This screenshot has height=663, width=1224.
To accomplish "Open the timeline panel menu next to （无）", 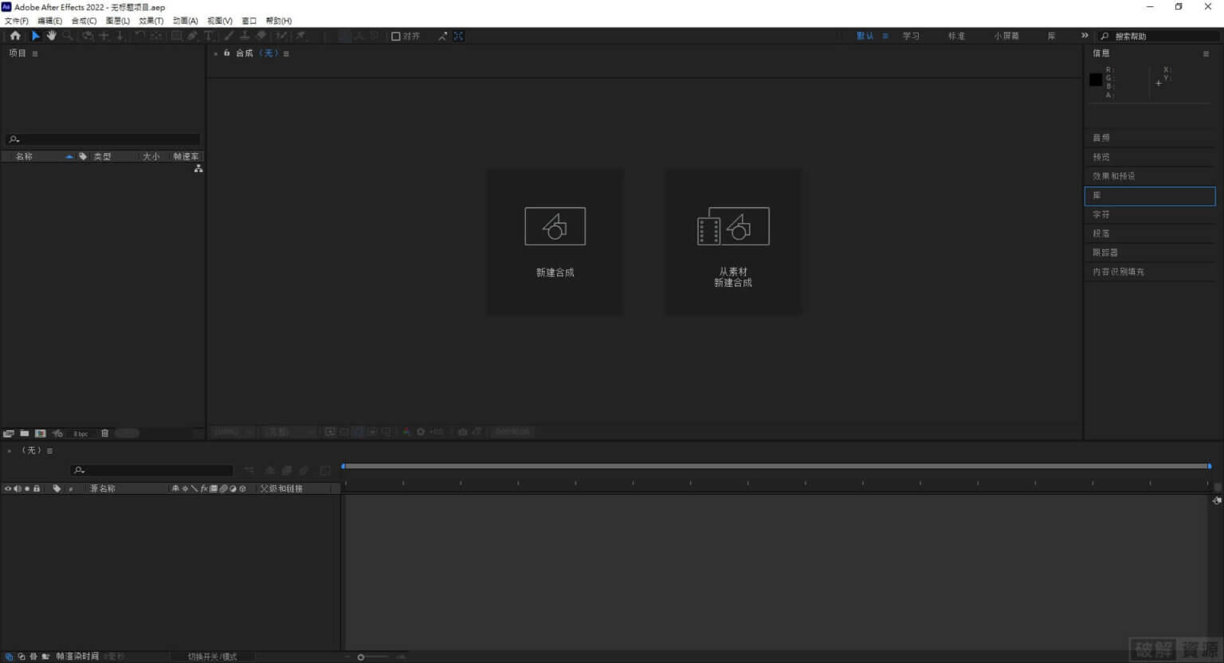I will coord(49,450).
